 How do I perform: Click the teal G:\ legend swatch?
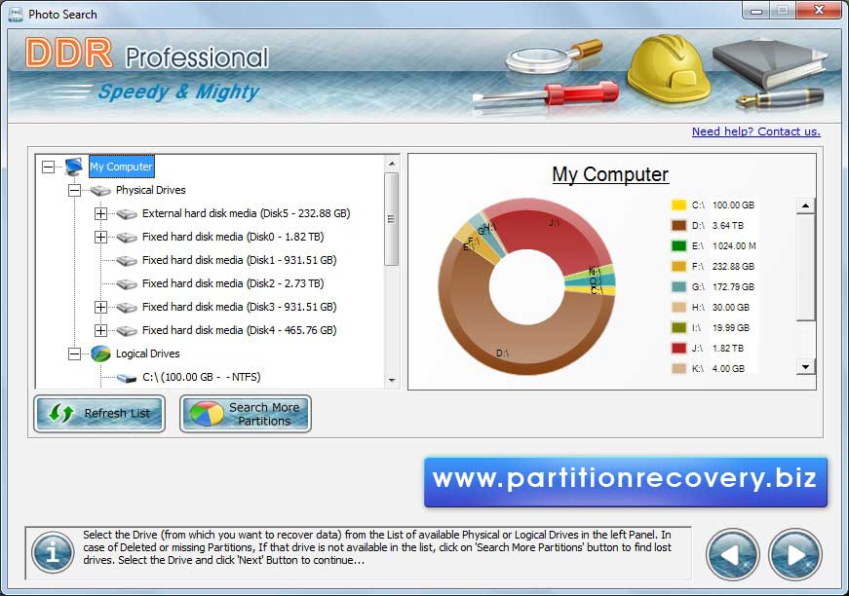pyautogui.click(x=678, y=287)
